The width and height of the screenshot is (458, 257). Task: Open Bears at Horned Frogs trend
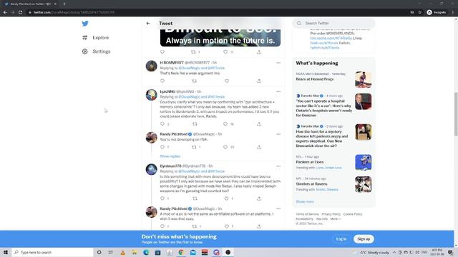pyautogui.click(x=333, y=79)
